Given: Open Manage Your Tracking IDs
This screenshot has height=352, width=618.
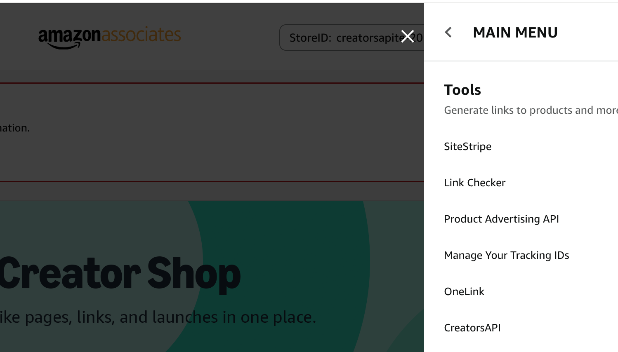Looking at the screenshot, I should click(506, 255).
